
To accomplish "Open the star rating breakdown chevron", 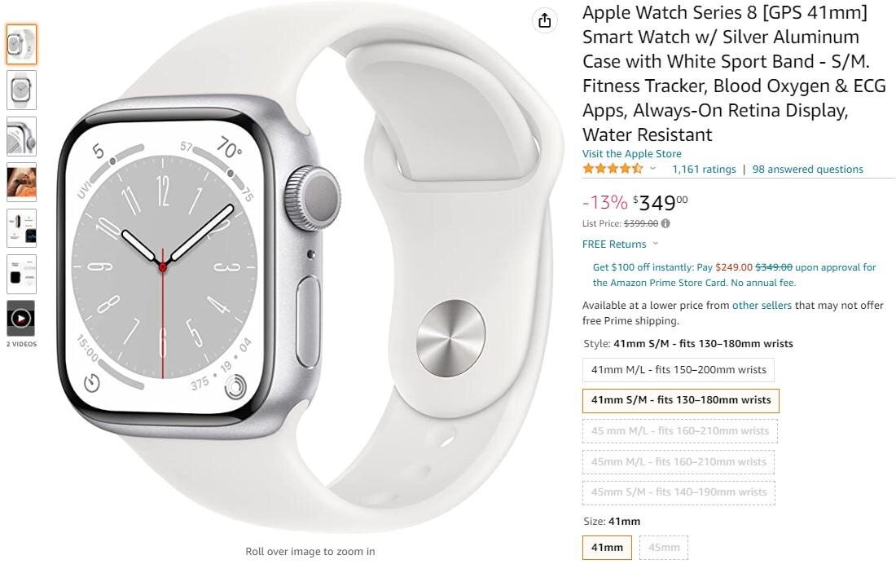I will click(652, 169).
